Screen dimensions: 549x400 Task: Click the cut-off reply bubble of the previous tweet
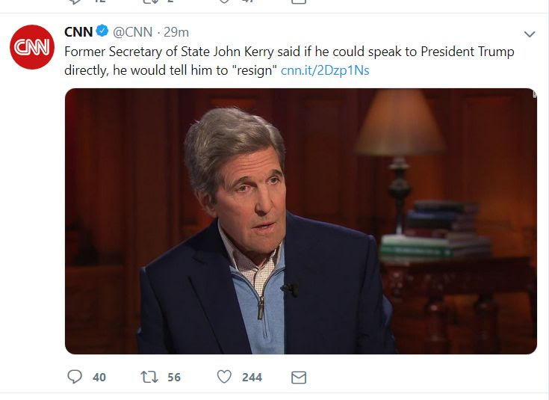(75, 1)
